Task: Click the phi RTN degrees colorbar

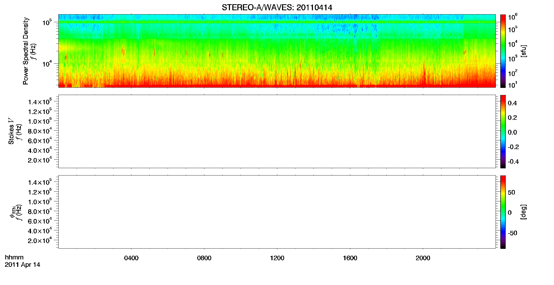Action: point(503,212)
